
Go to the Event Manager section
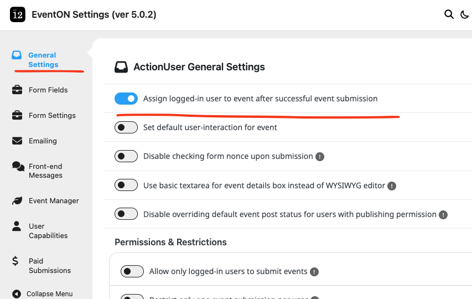(x=54, y=200)
